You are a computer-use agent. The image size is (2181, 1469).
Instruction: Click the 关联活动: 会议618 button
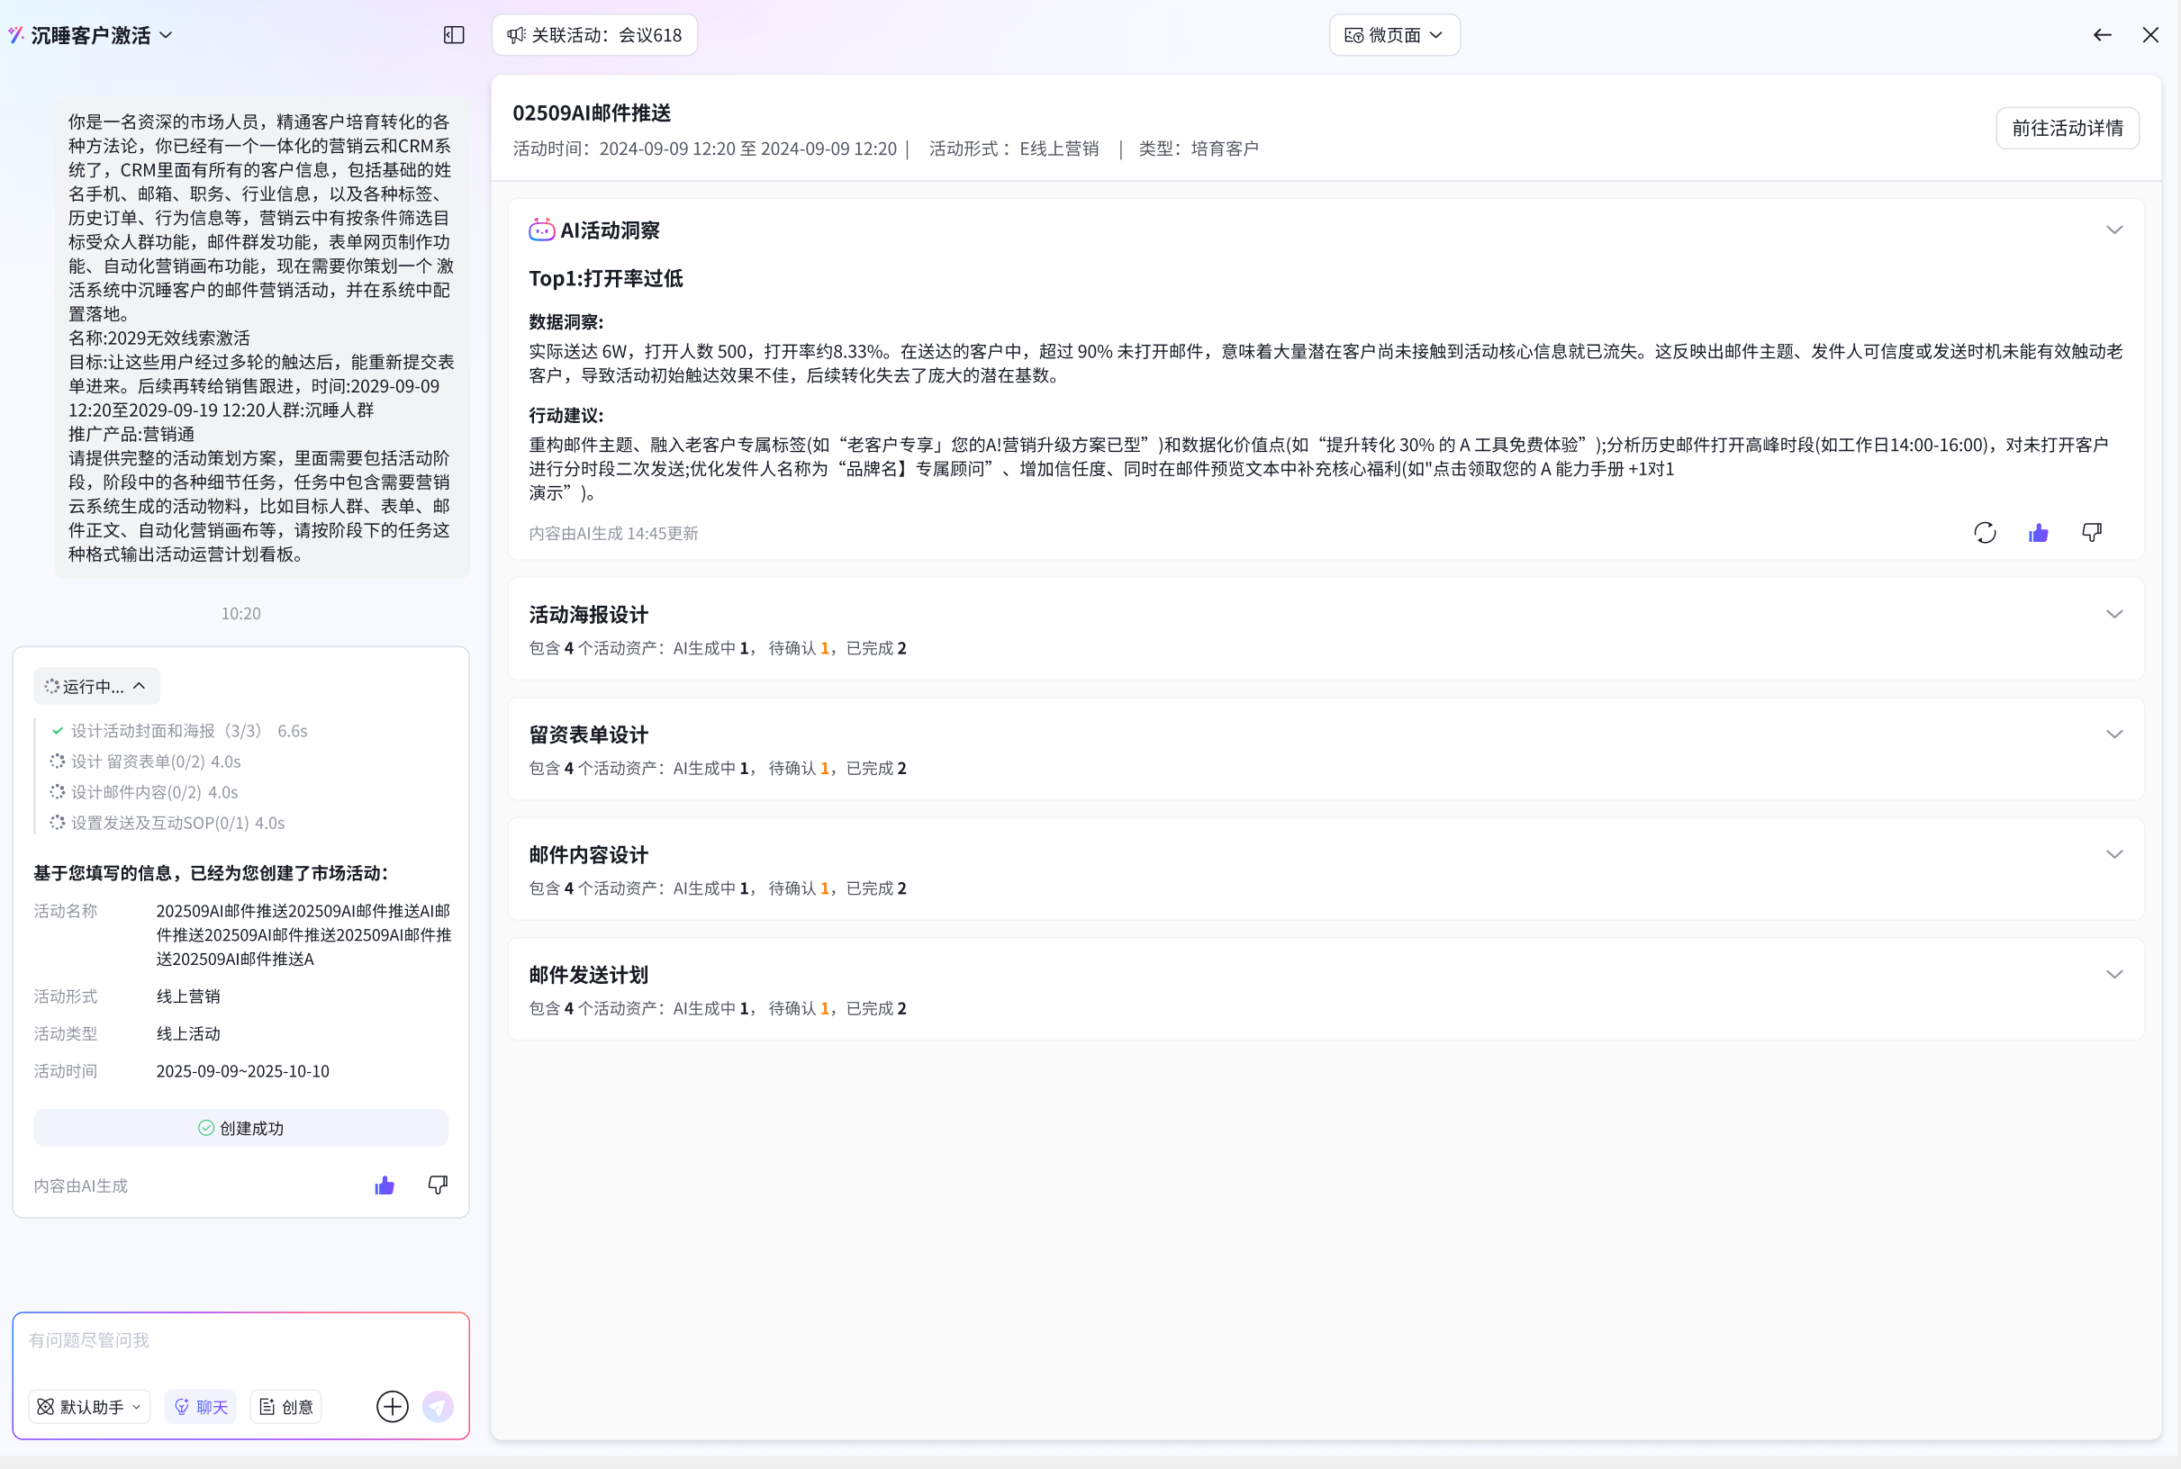(x=594, y=35)
